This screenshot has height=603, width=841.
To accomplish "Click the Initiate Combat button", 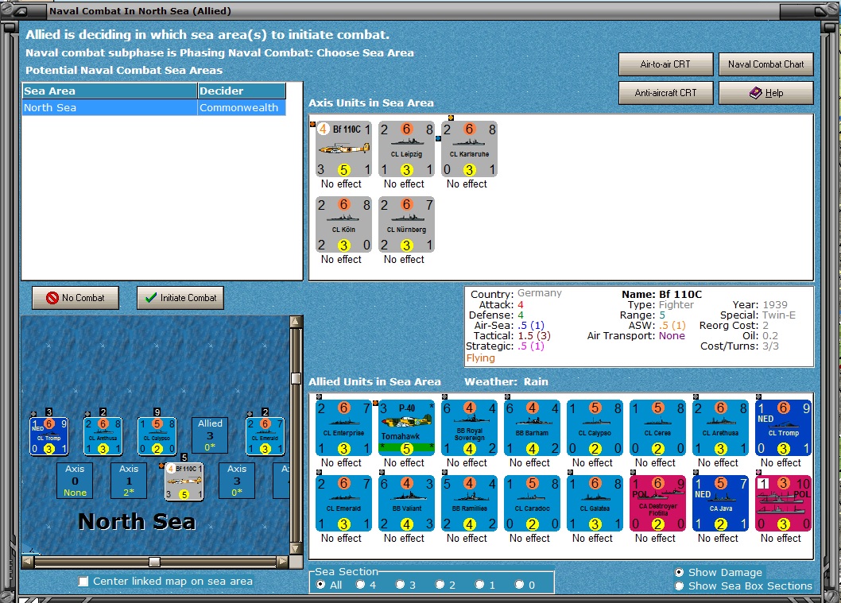I will (x=180, y=298).
